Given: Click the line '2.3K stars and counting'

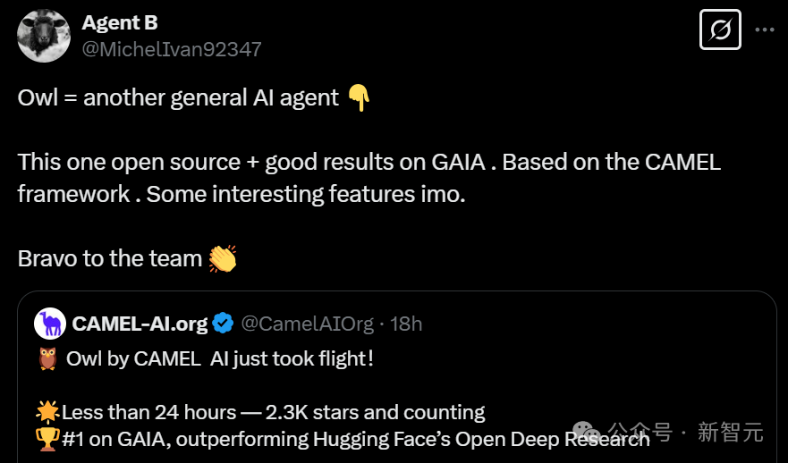Looking at the screenshot, I should pos(375,412).
